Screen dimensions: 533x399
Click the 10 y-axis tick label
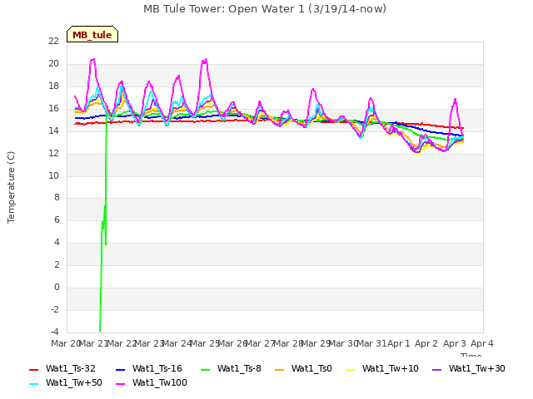click(53, 175)
